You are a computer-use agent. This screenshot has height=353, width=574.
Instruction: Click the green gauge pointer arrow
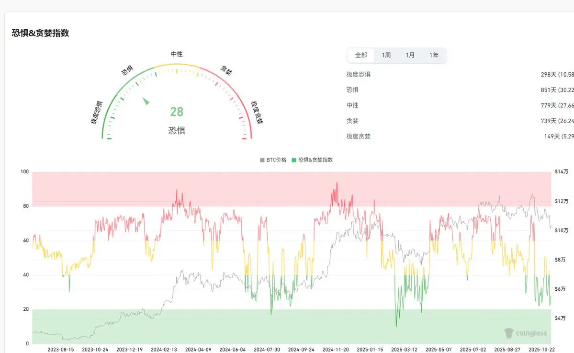tap(146, 101)
